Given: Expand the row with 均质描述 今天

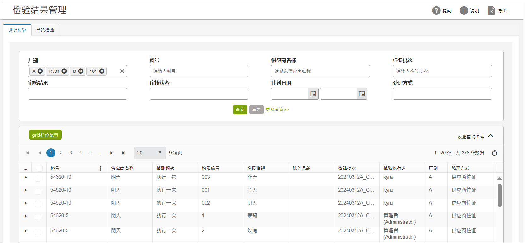Looking at the screenshot, I should coord(26,190).
